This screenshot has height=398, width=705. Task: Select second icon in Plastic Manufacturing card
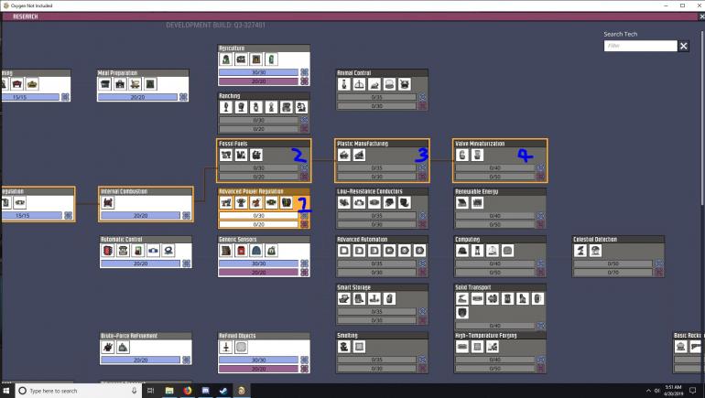pos(359,155)
